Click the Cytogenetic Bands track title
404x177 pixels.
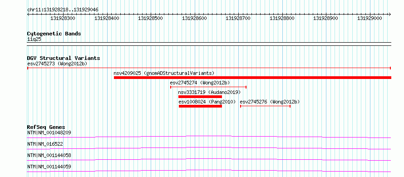coord(54,34)
